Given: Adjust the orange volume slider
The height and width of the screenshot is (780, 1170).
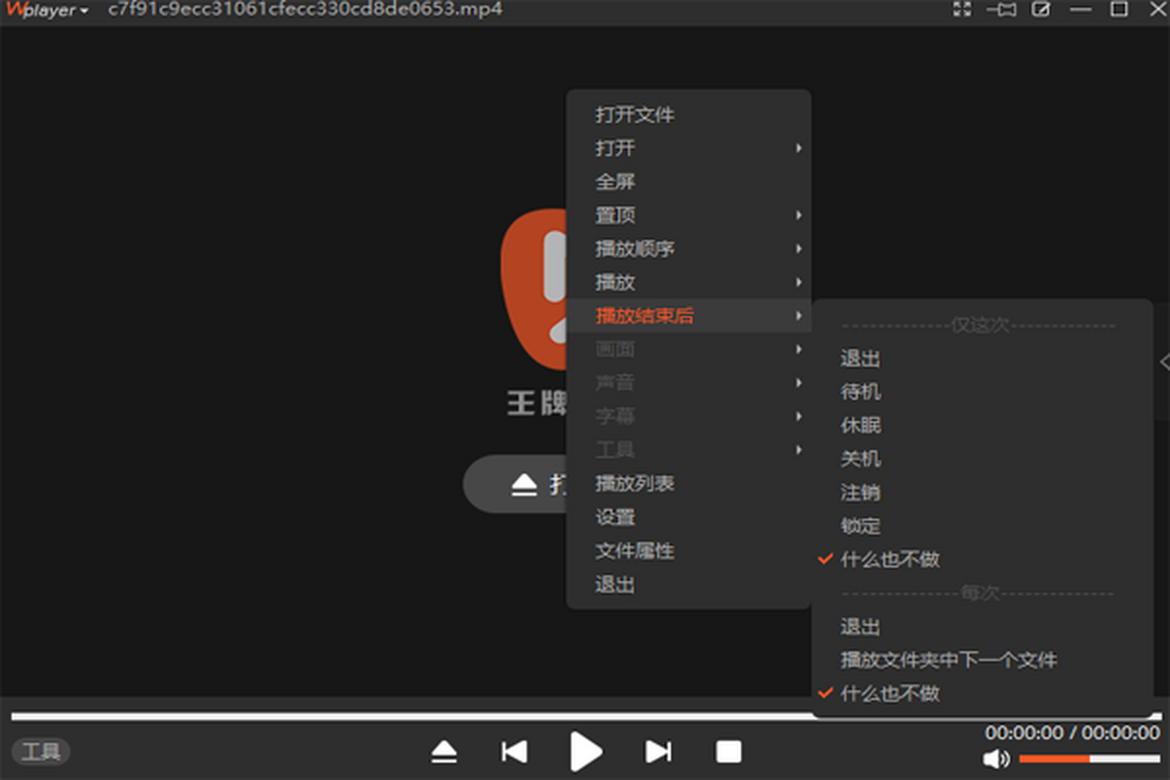Looking at the screenshot, I should pyautogui.click(x=1088, y=759).
